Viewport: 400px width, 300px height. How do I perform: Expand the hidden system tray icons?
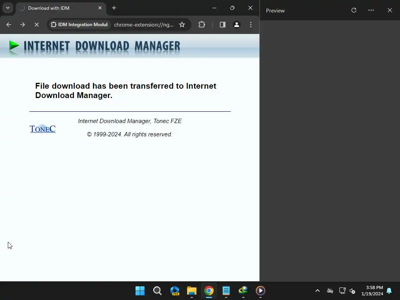click(x=317, y=291)
